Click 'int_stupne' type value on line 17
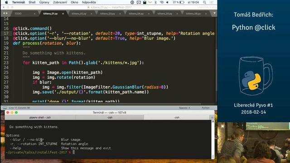 pos(149,34)
